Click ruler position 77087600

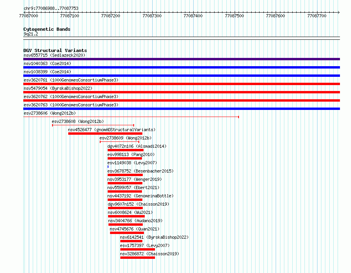click(x=275, y=16)
